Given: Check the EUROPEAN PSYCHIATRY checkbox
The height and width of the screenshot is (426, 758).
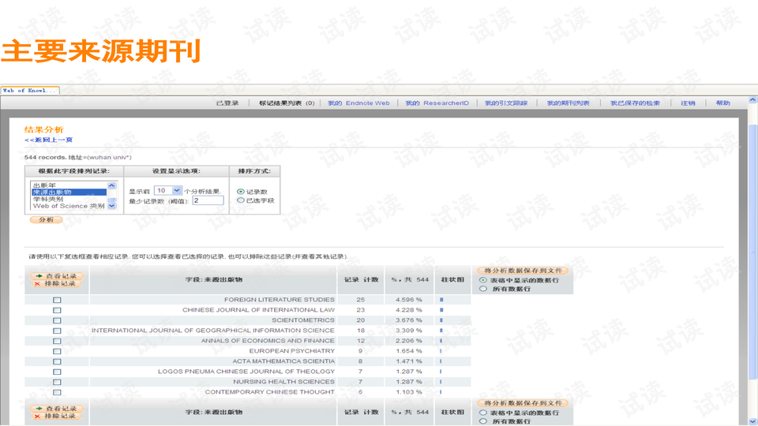Looking at the screenshot, I should click(57, 351).
